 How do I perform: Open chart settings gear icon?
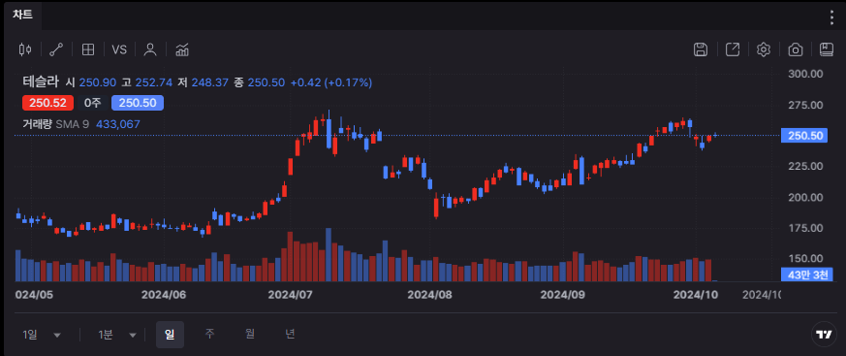point(763,49)
